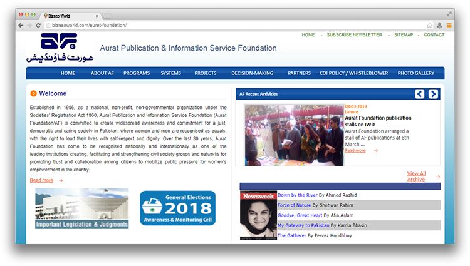Click the Aurat Foundation AF logo
The width and height of the screenshot is (470, 266).
click(x=58, y=48)
